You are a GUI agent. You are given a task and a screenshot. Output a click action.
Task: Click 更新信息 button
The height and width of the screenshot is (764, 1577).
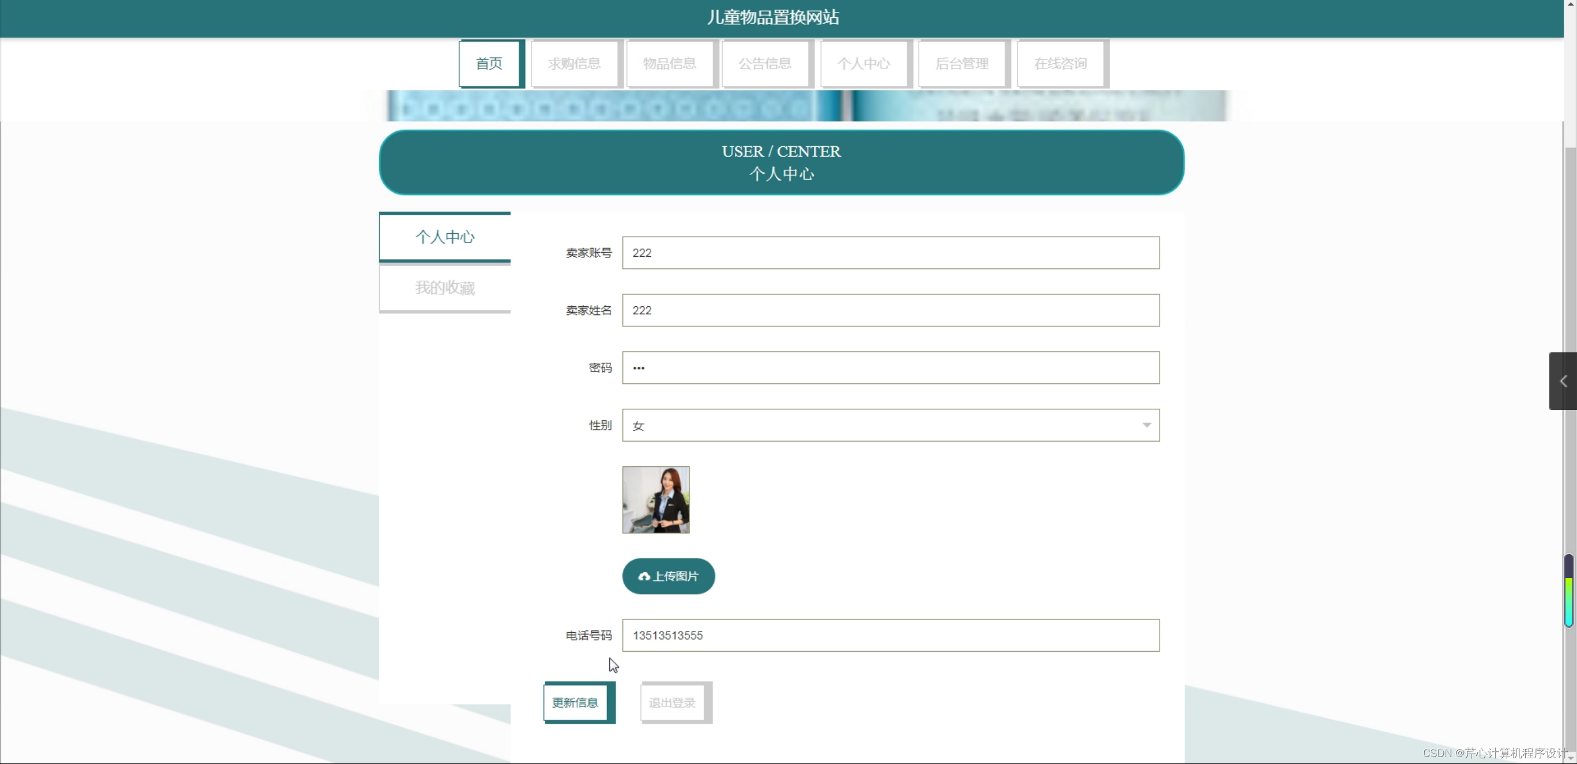[x=575, y=702]
